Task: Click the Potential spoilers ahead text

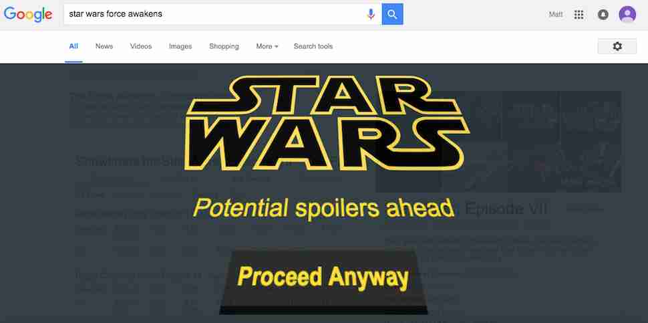Action: (323, 208)
